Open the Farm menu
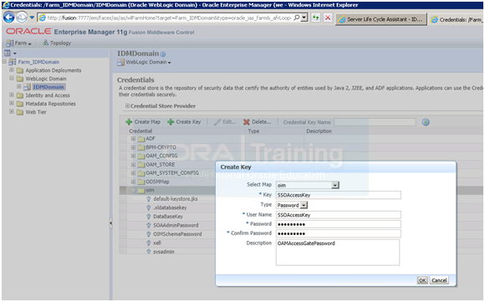 (x=19, y=43)
